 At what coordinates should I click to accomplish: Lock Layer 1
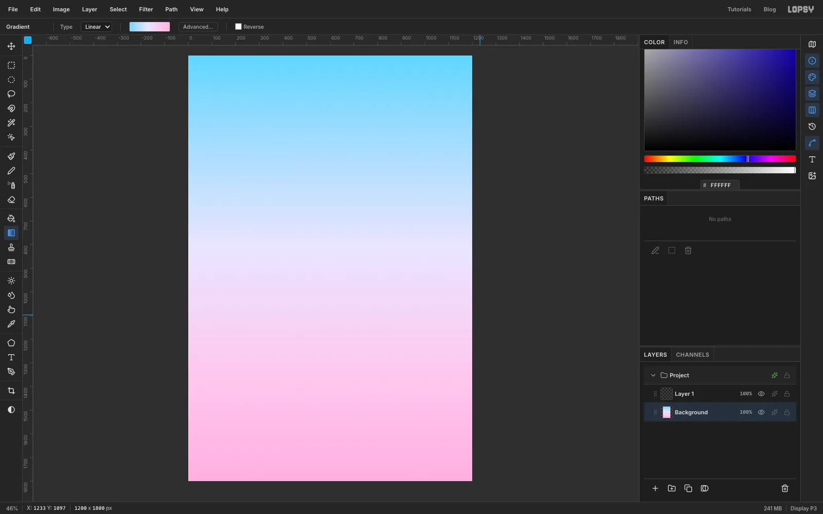[x=787, y=394]
